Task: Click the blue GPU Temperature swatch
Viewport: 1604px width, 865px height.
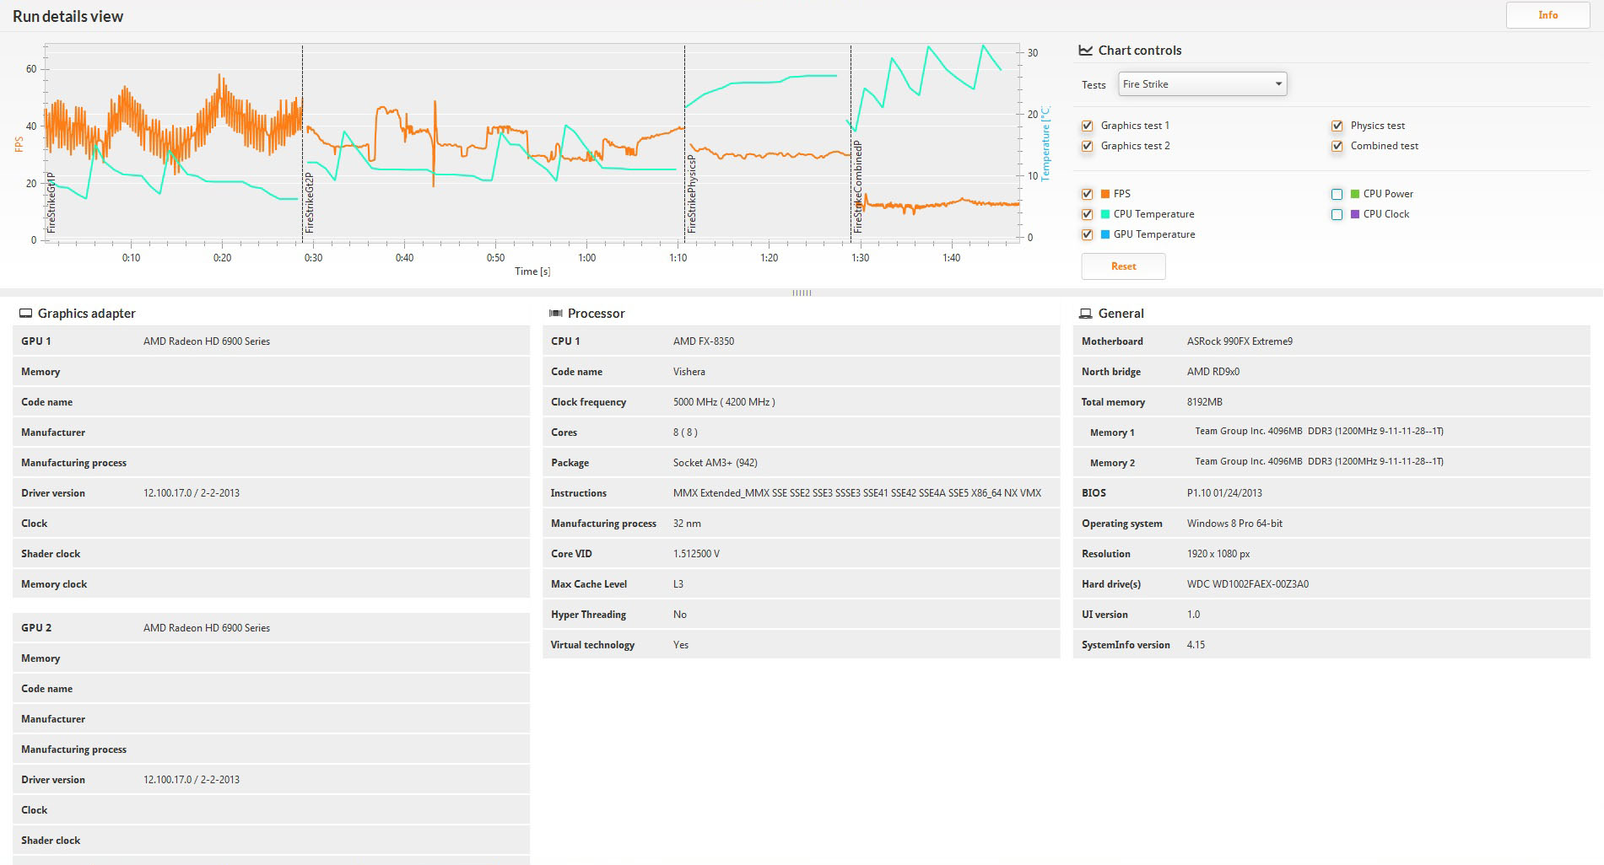Action: [x=1105, y=234]
